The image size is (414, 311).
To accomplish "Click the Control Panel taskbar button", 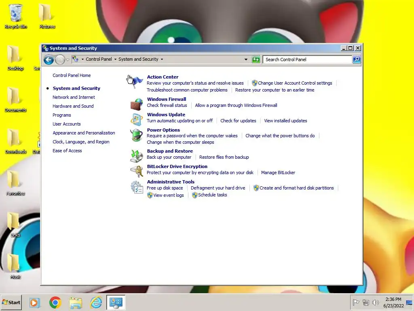I will (116, 302).
